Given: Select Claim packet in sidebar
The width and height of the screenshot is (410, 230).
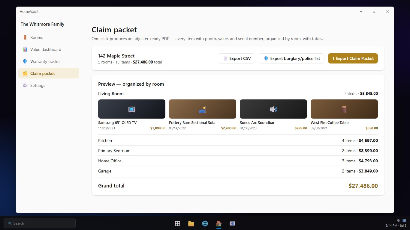Looking at the screenshot, I should coord(49,73).
